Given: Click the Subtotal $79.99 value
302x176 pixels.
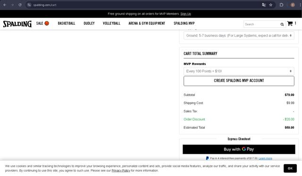Looking at the screenshot, I should (289, 95).
